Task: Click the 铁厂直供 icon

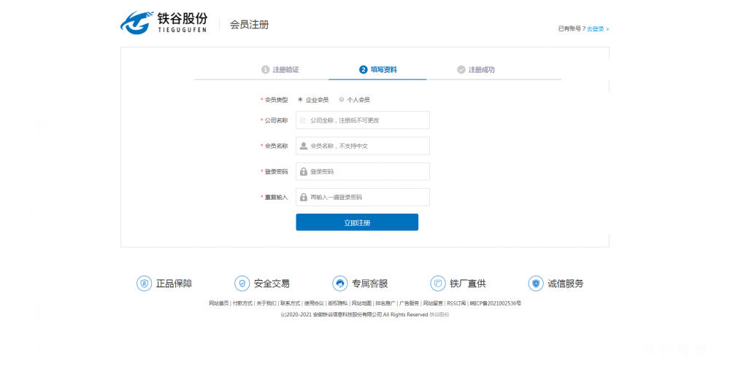Action: pyautogui.click(x=437, y=284)
